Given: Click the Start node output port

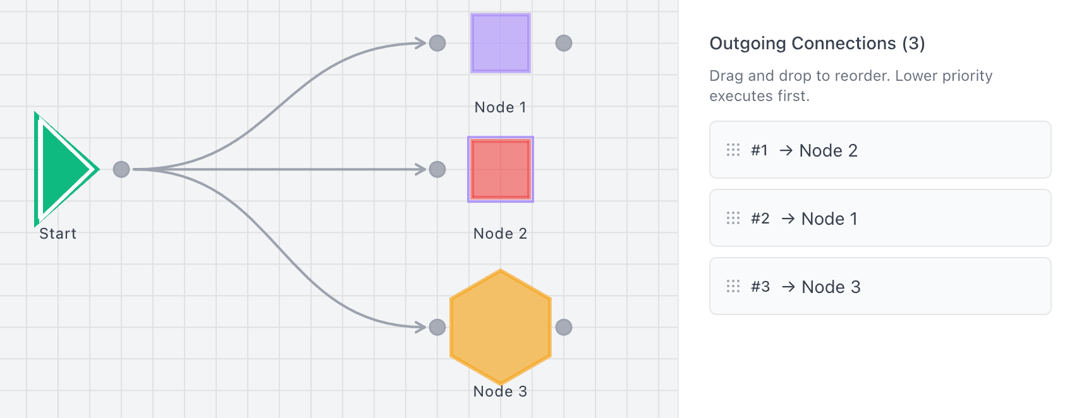Looking at the screenshot, I should 121,169.
